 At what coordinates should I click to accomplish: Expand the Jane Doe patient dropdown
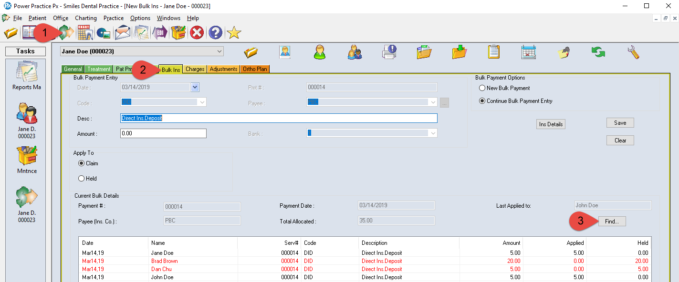coord(219,51)
